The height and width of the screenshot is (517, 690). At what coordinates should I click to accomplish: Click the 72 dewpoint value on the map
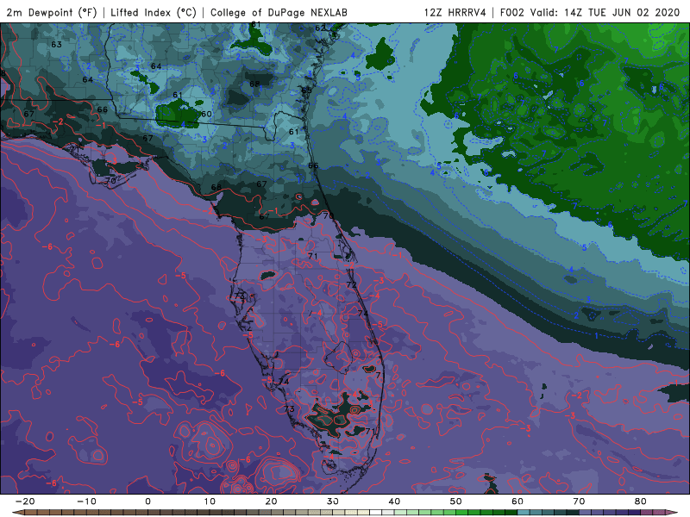[351, 285]
